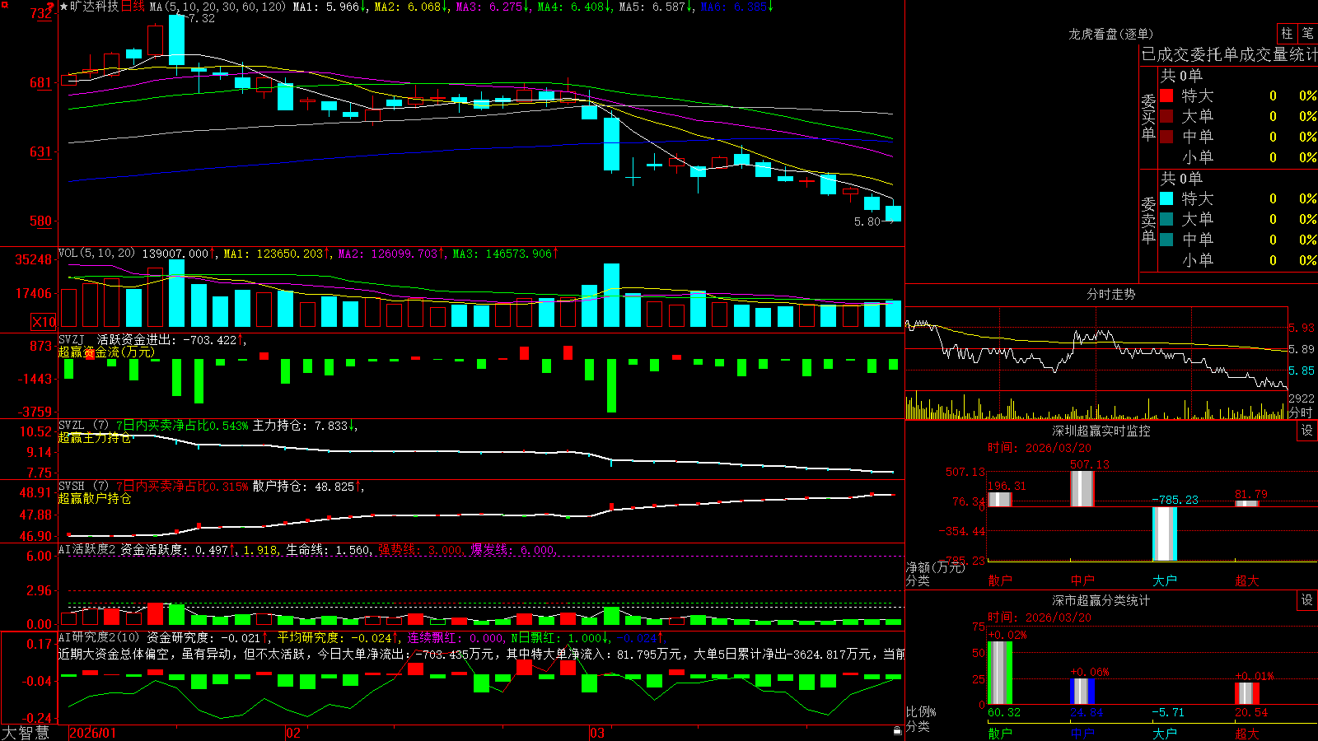Viewport: 1318px width, 741px height.
Task: Click the SVZJ indicator name
Action: point(72,339)
